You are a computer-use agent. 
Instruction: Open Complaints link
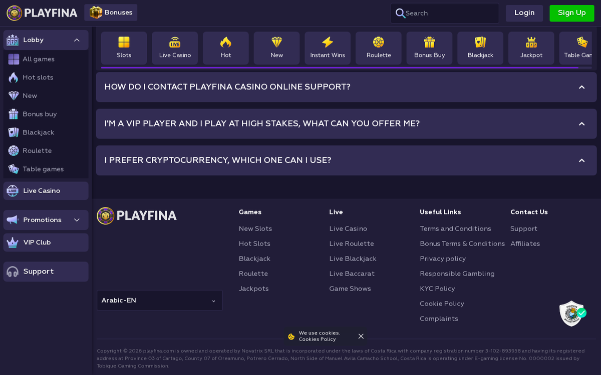coord(439,318)
